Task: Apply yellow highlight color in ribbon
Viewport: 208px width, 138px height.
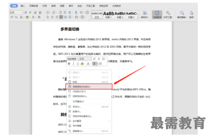Action: pos(27,17)
